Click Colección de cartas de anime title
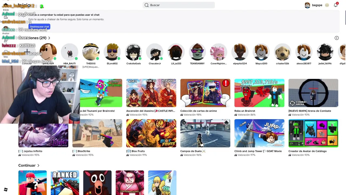346x195 pixels. pos(198,111)
